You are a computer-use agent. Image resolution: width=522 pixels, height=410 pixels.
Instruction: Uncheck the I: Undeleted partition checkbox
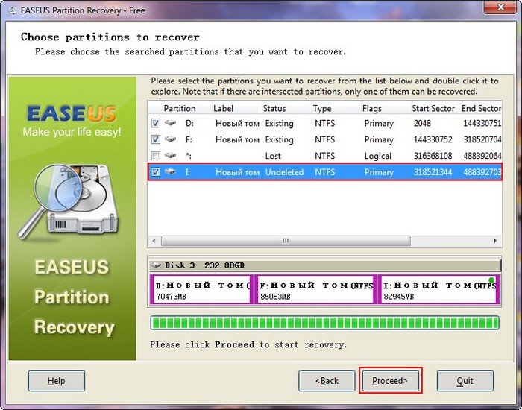(x=155, y=171)
